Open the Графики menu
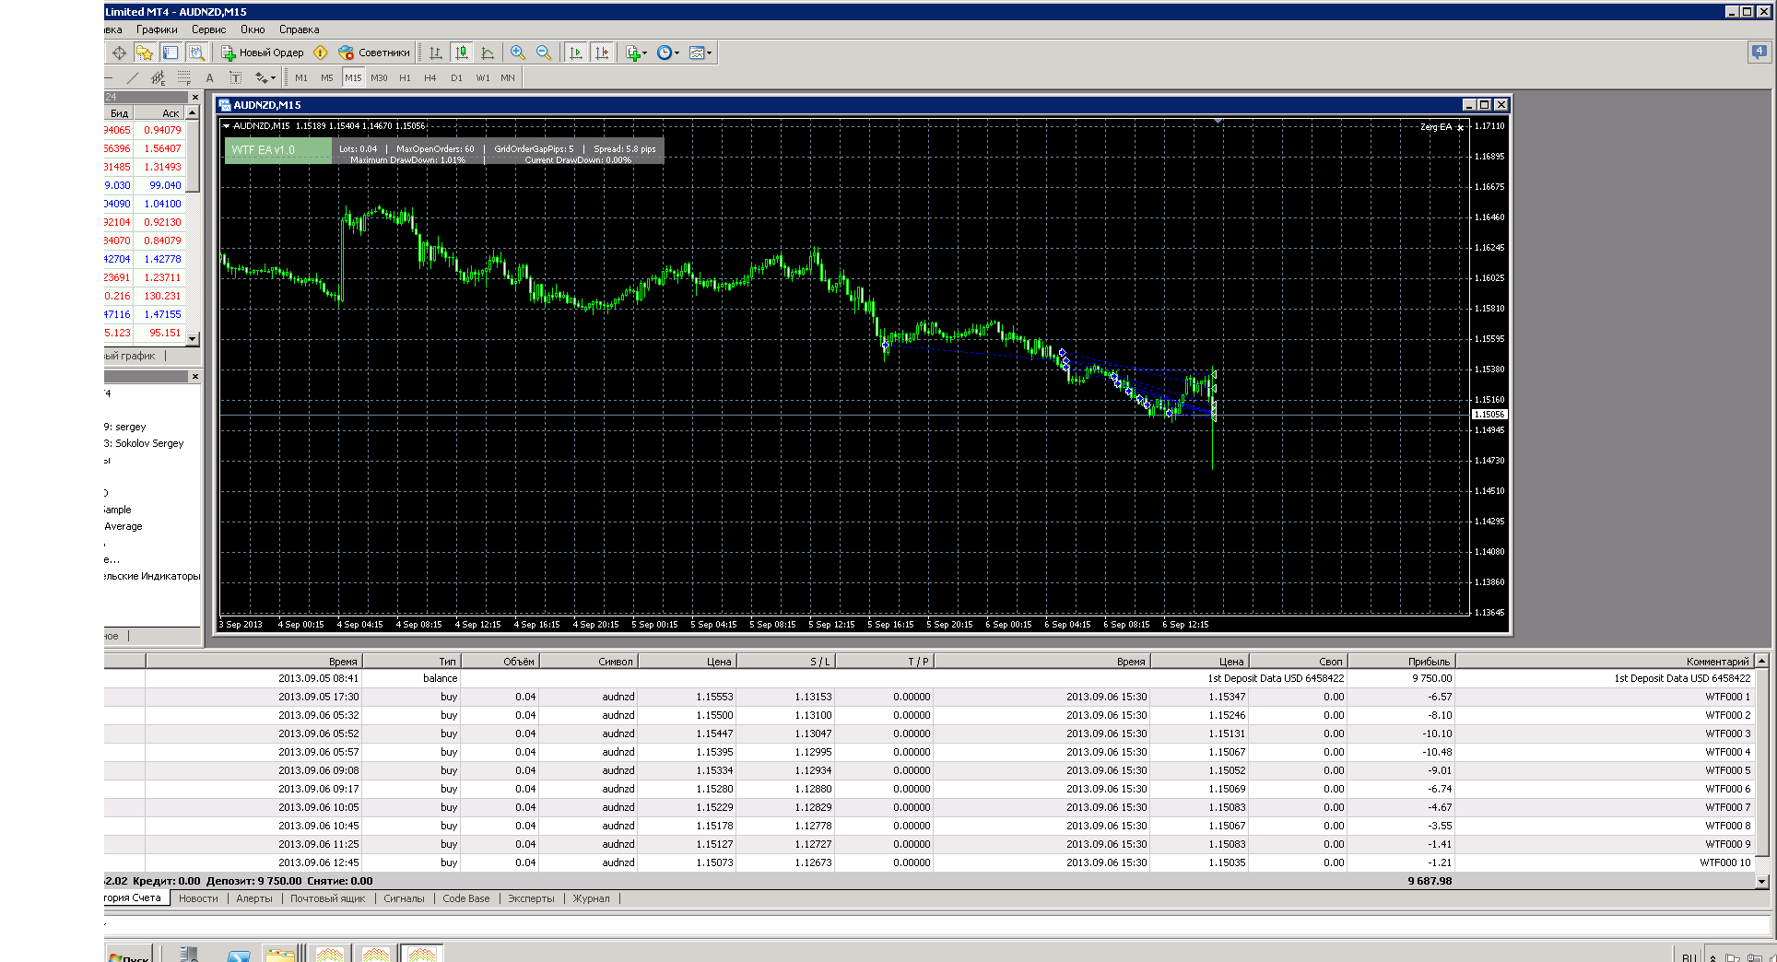 click(157, 29)
